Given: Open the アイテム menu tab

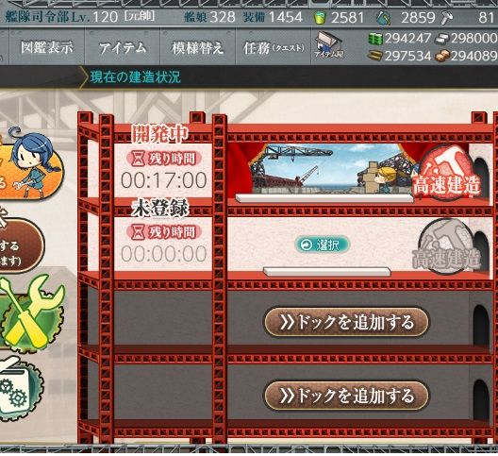Looking at the screenshot, I should tap(123, 48).
